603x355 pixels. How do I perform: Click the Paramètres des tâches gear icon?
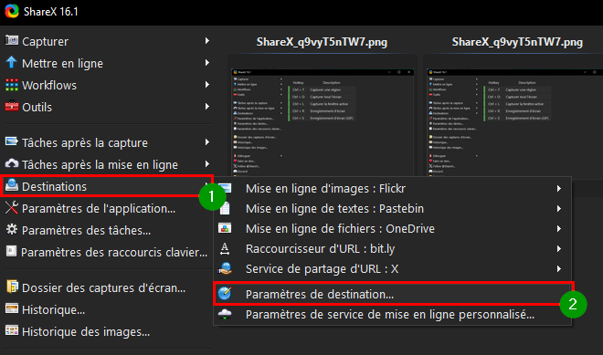point(12,229)
